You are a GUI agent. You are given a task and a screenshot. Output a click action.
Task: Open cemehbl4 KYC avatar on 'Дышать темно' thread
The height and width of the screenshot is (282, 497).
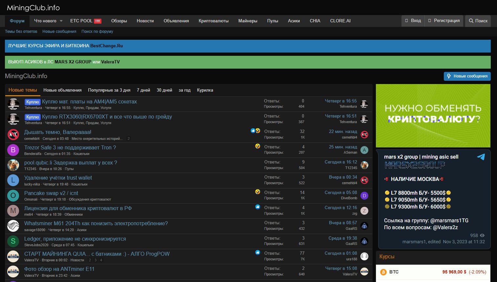pyautogui.click(x=13, y=135)
